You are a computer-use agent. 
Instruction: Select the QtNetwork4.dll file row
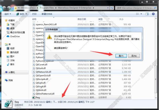click(x=82, y=72)
